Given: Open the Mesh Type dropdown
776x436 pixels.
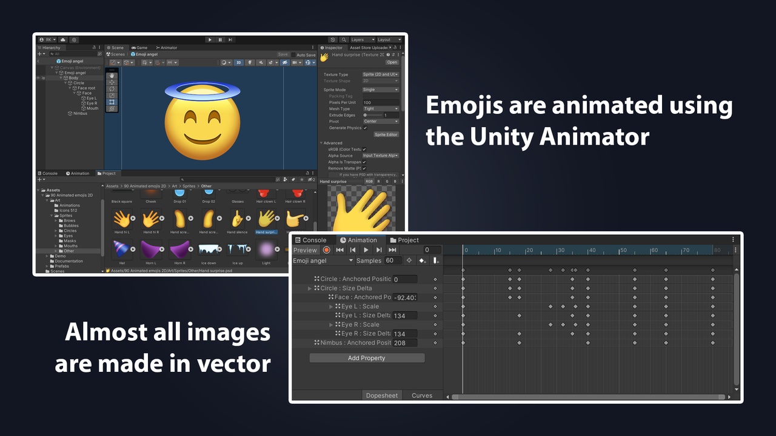Looking at the screenshot, I should pos(381,109).
